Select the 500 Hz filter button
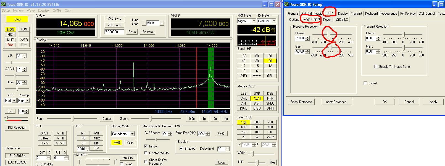Viewport: 445px width, 166px height. click(x=257, y=127)
